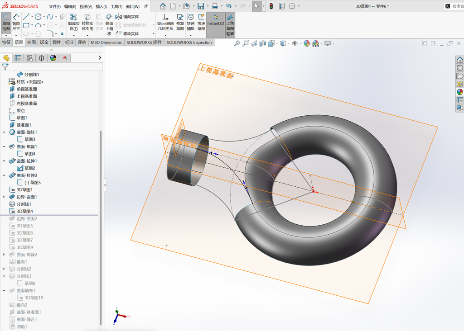Click the Save icon in title toolbar
The image size is (464, 331).
[201, 6]
